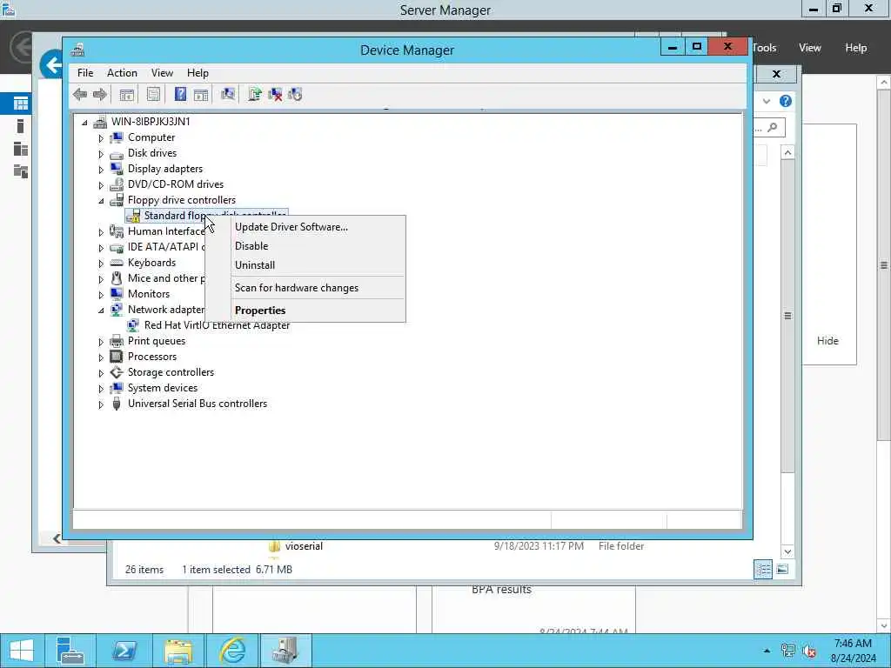The width and height of the screenshot is (891, 668).
Task: Toggle the Show/Hide Console Tree toolbar icon
Action: (126, 94)
